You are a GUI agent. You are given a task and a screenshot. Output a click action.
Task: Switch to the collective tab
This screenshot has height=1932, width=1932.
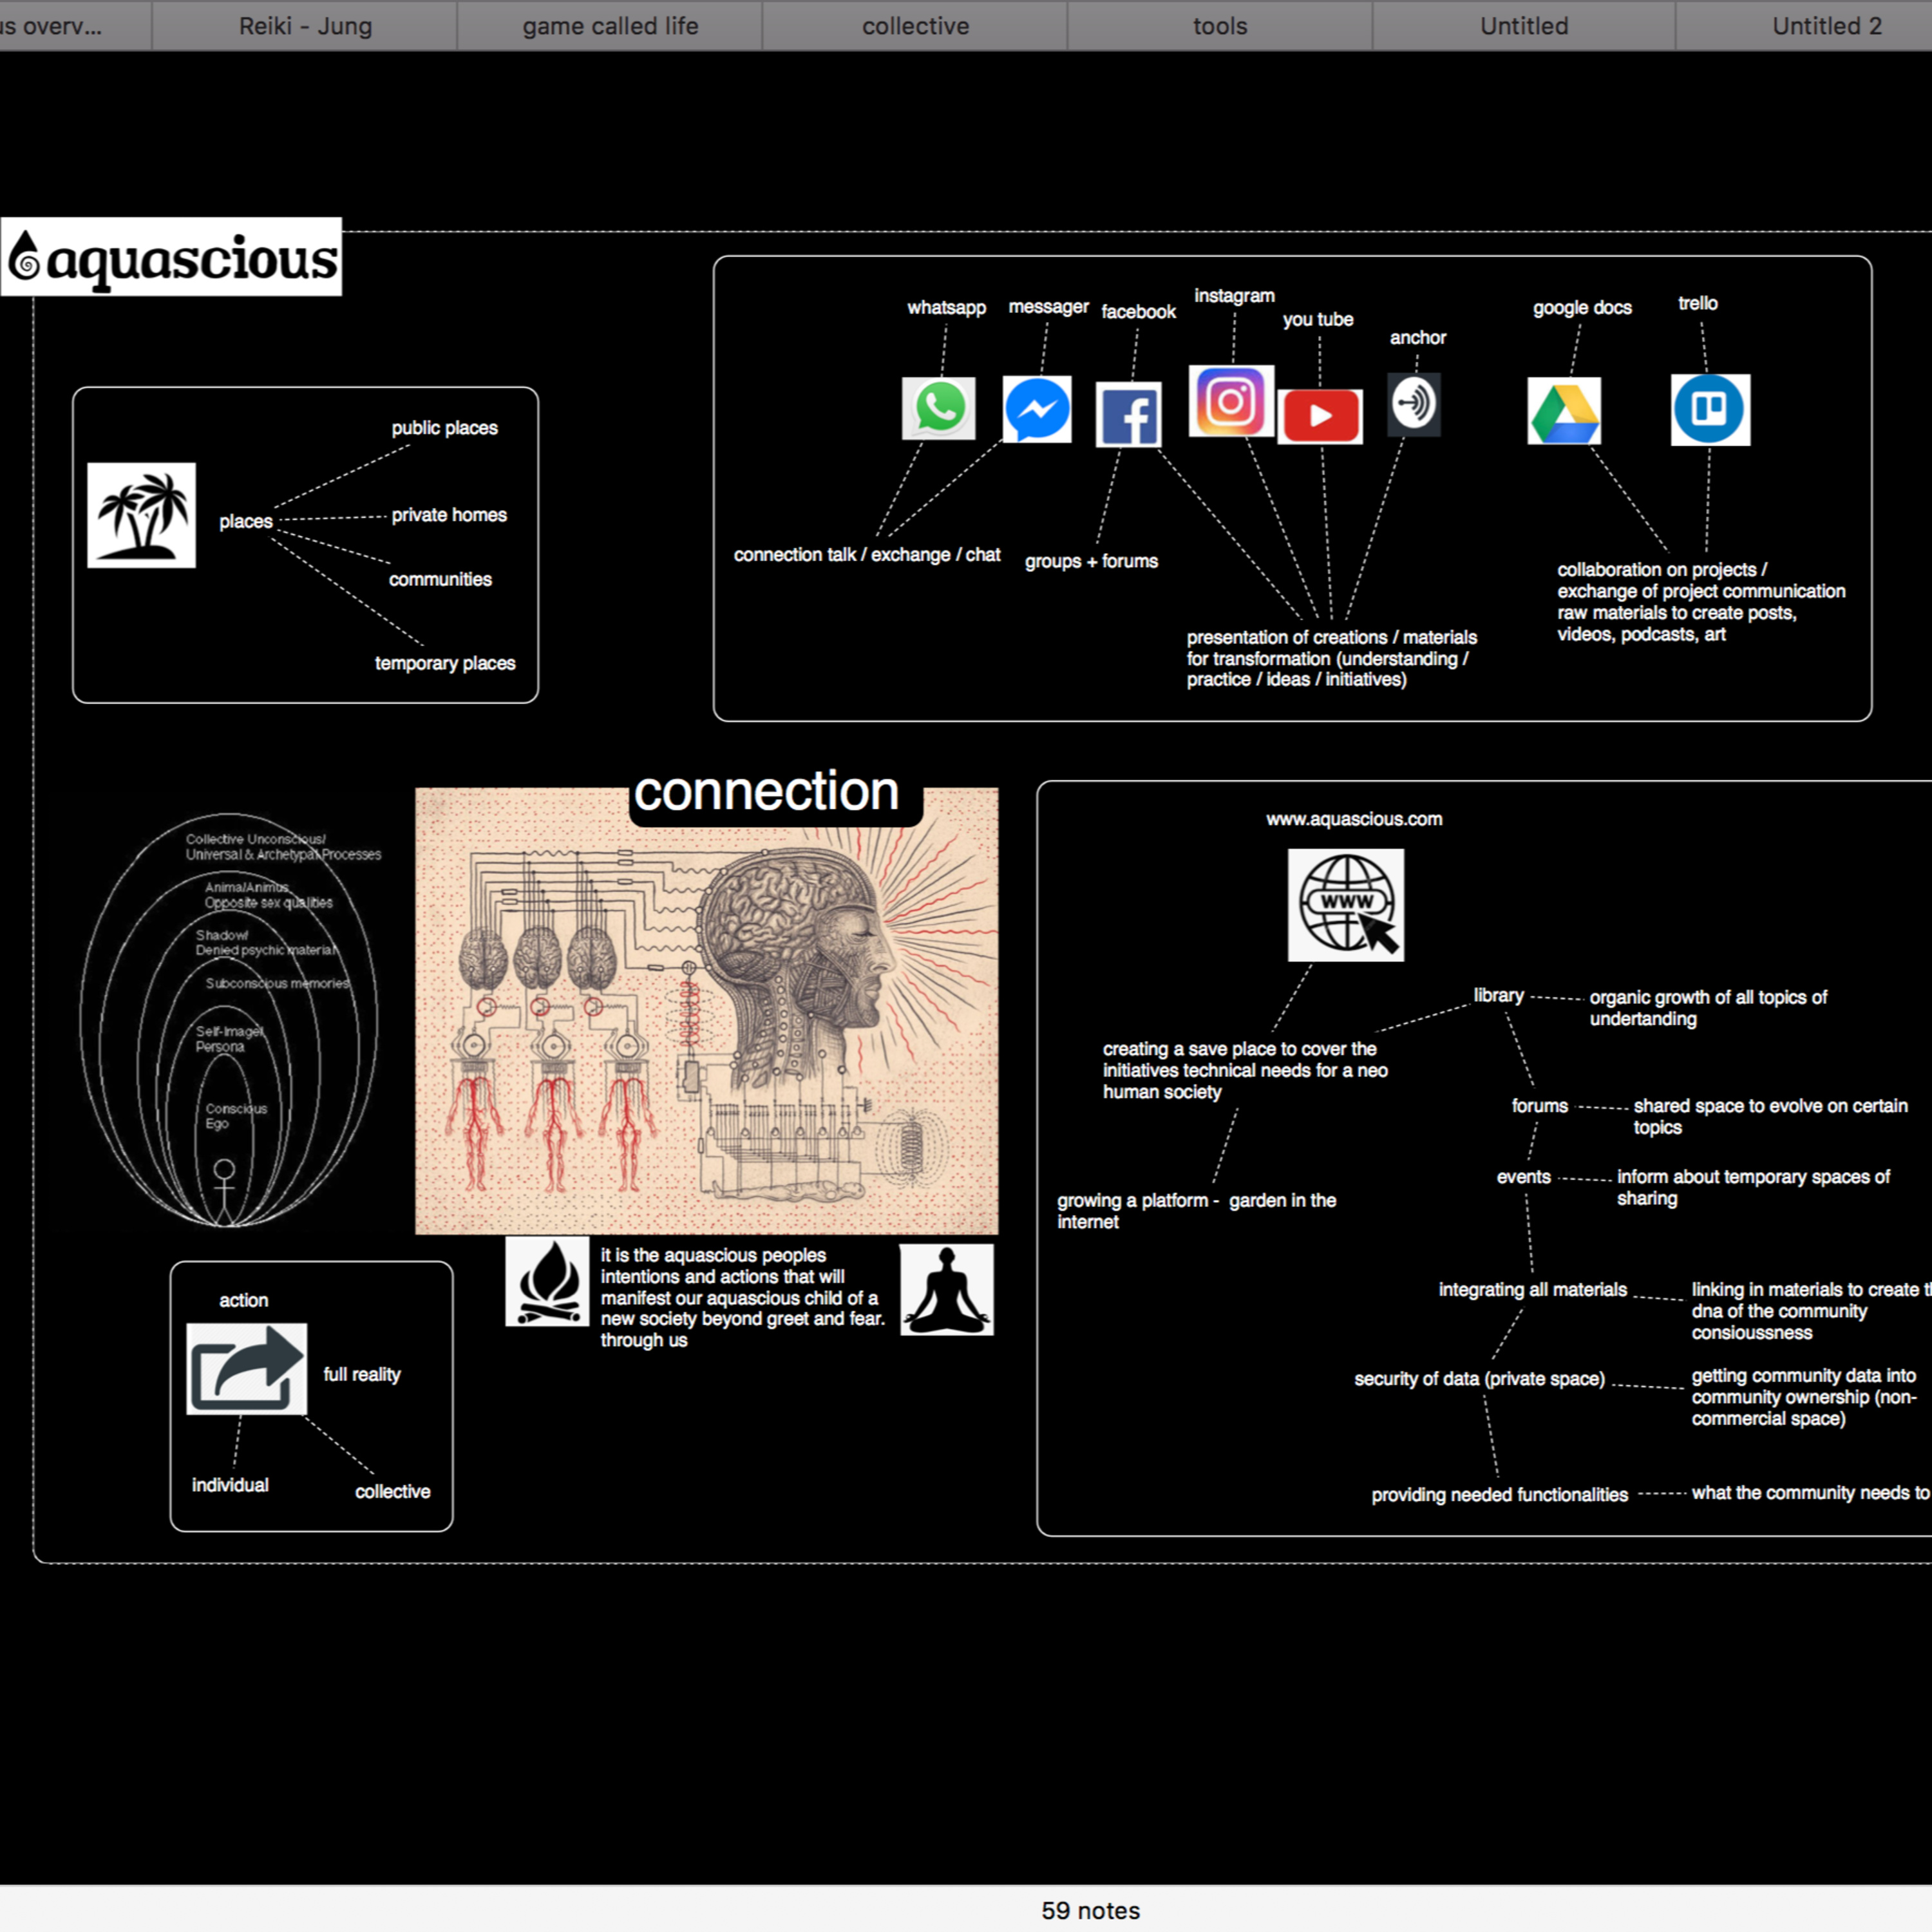pyautogui.click(x=915, y=26)
